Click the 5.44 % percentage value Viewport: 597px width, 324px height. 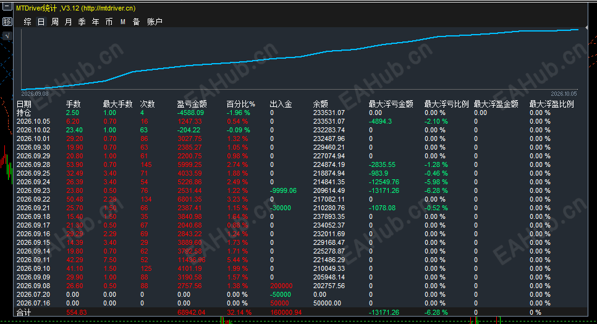click(x=237, y=260)
